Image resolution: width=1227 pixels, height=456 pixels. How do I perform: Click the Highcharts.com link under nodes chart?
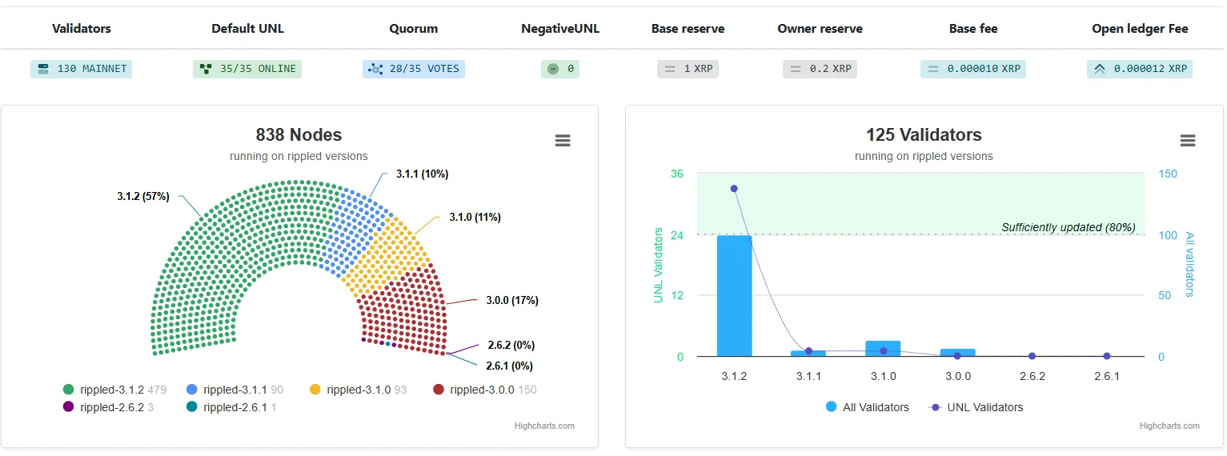(544, 426)
